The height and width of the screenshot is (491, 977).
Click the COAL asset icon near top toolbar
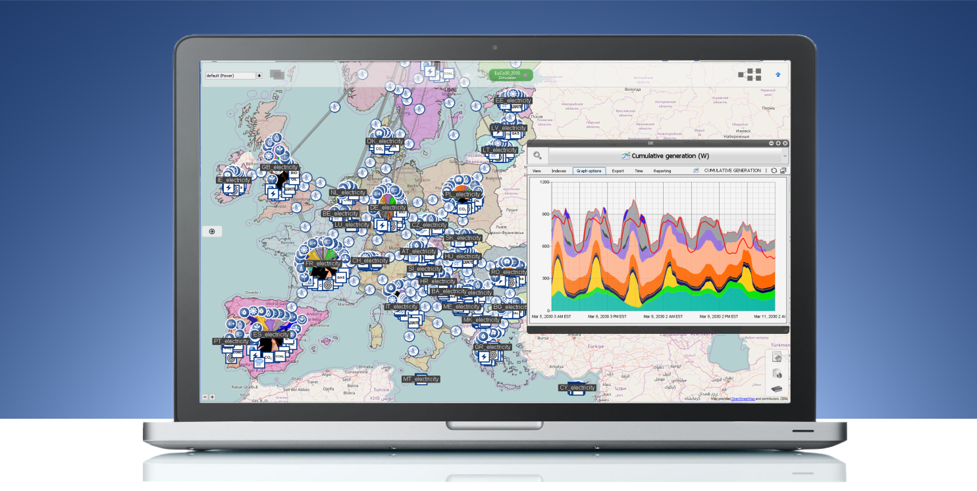point(448,73)
